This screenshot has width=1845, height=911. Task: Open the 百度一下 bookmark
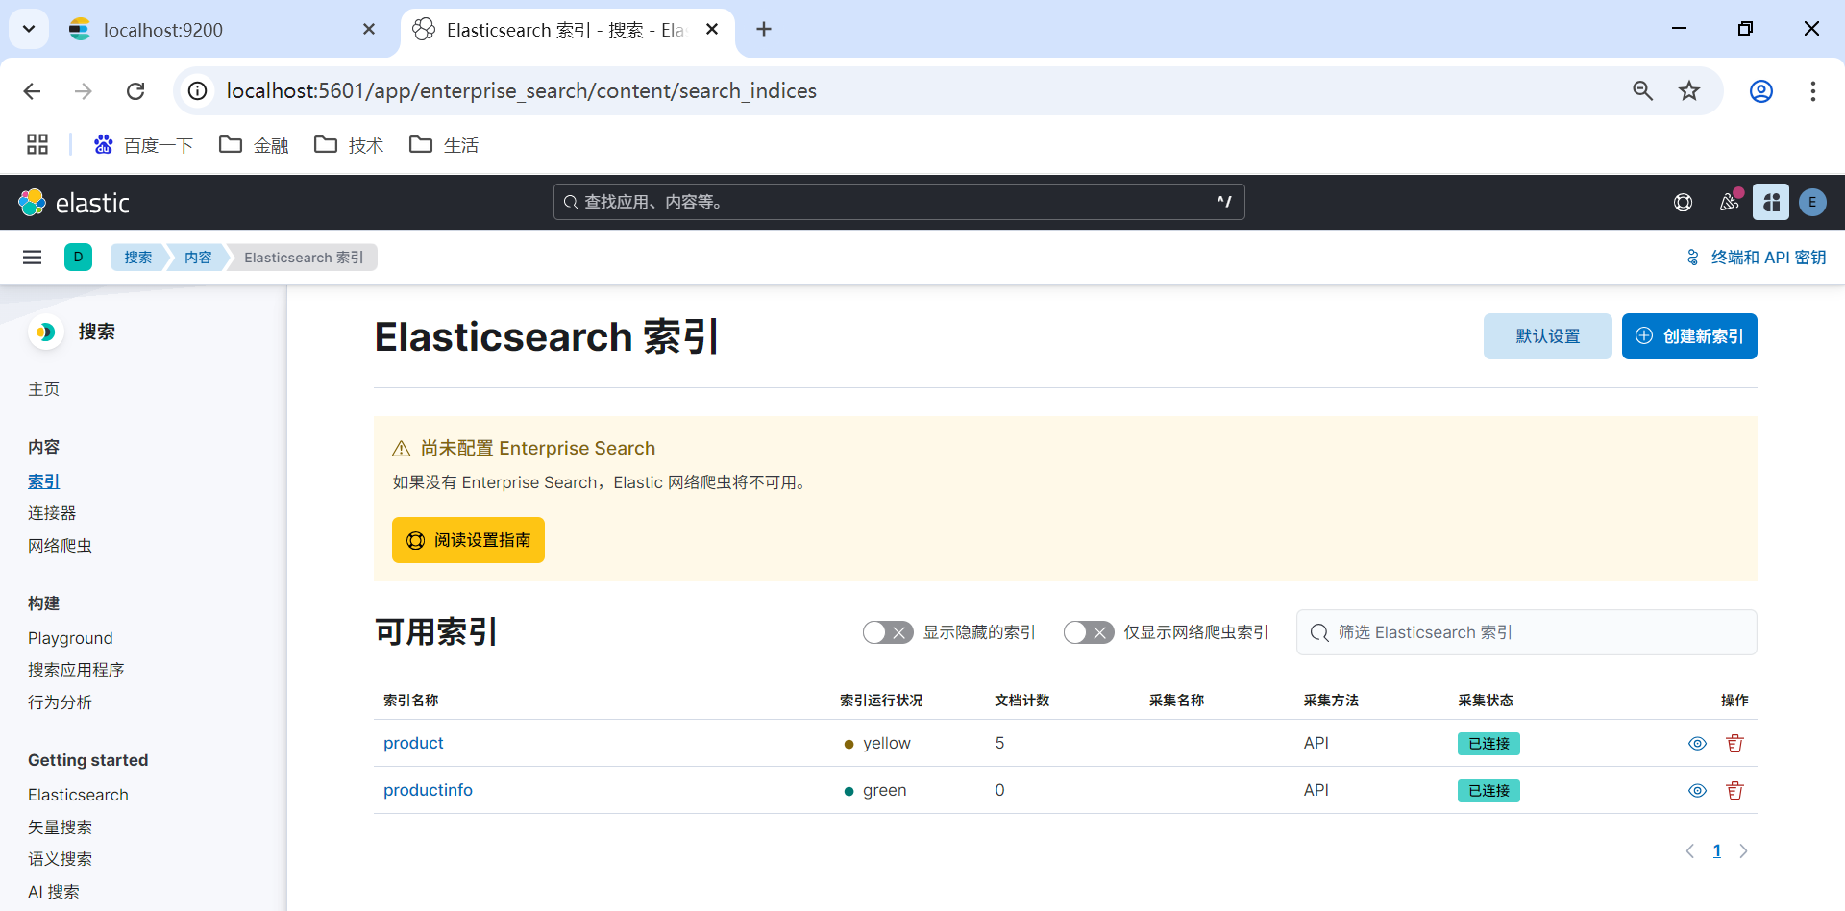(143, 145)
